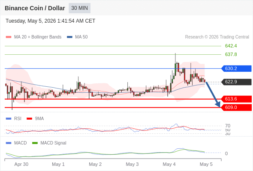Click the 637.8 resistance level label
Image resolution: width=253 pixels, height=171 pixels.
pos(231,54)
